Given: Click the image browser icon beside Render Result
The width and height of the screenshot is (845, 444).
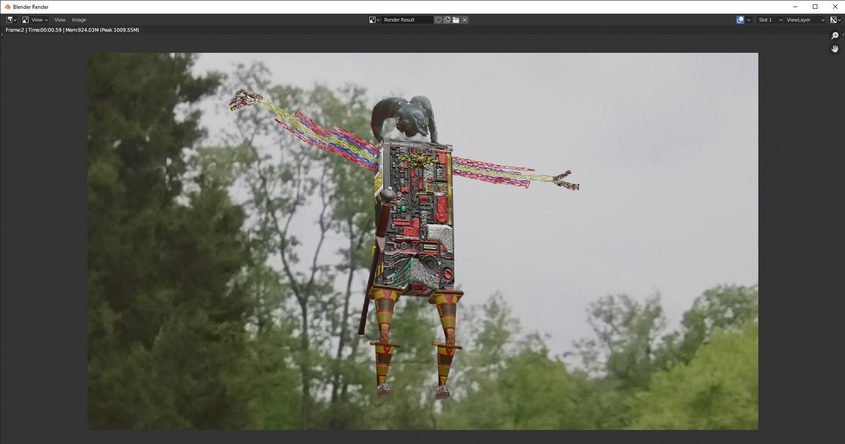Looking at the screenshot, I should (x=372, y=20).
